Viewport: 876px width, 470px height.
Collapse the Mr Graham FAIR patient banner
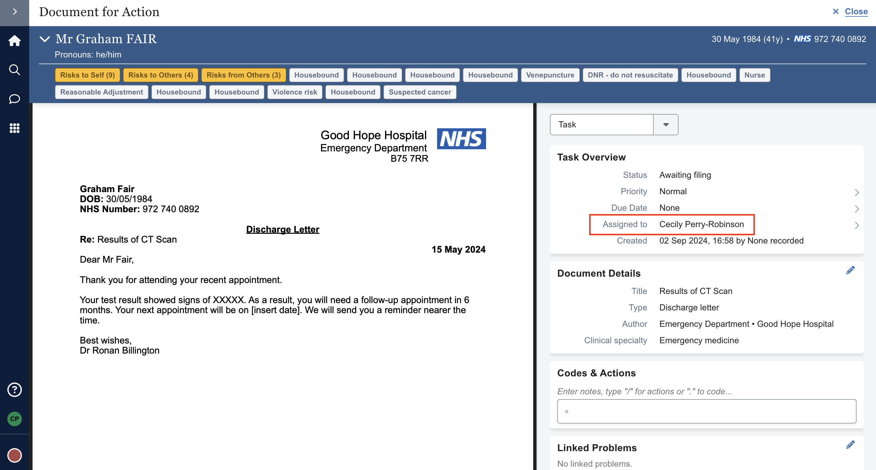coord(45,39)
